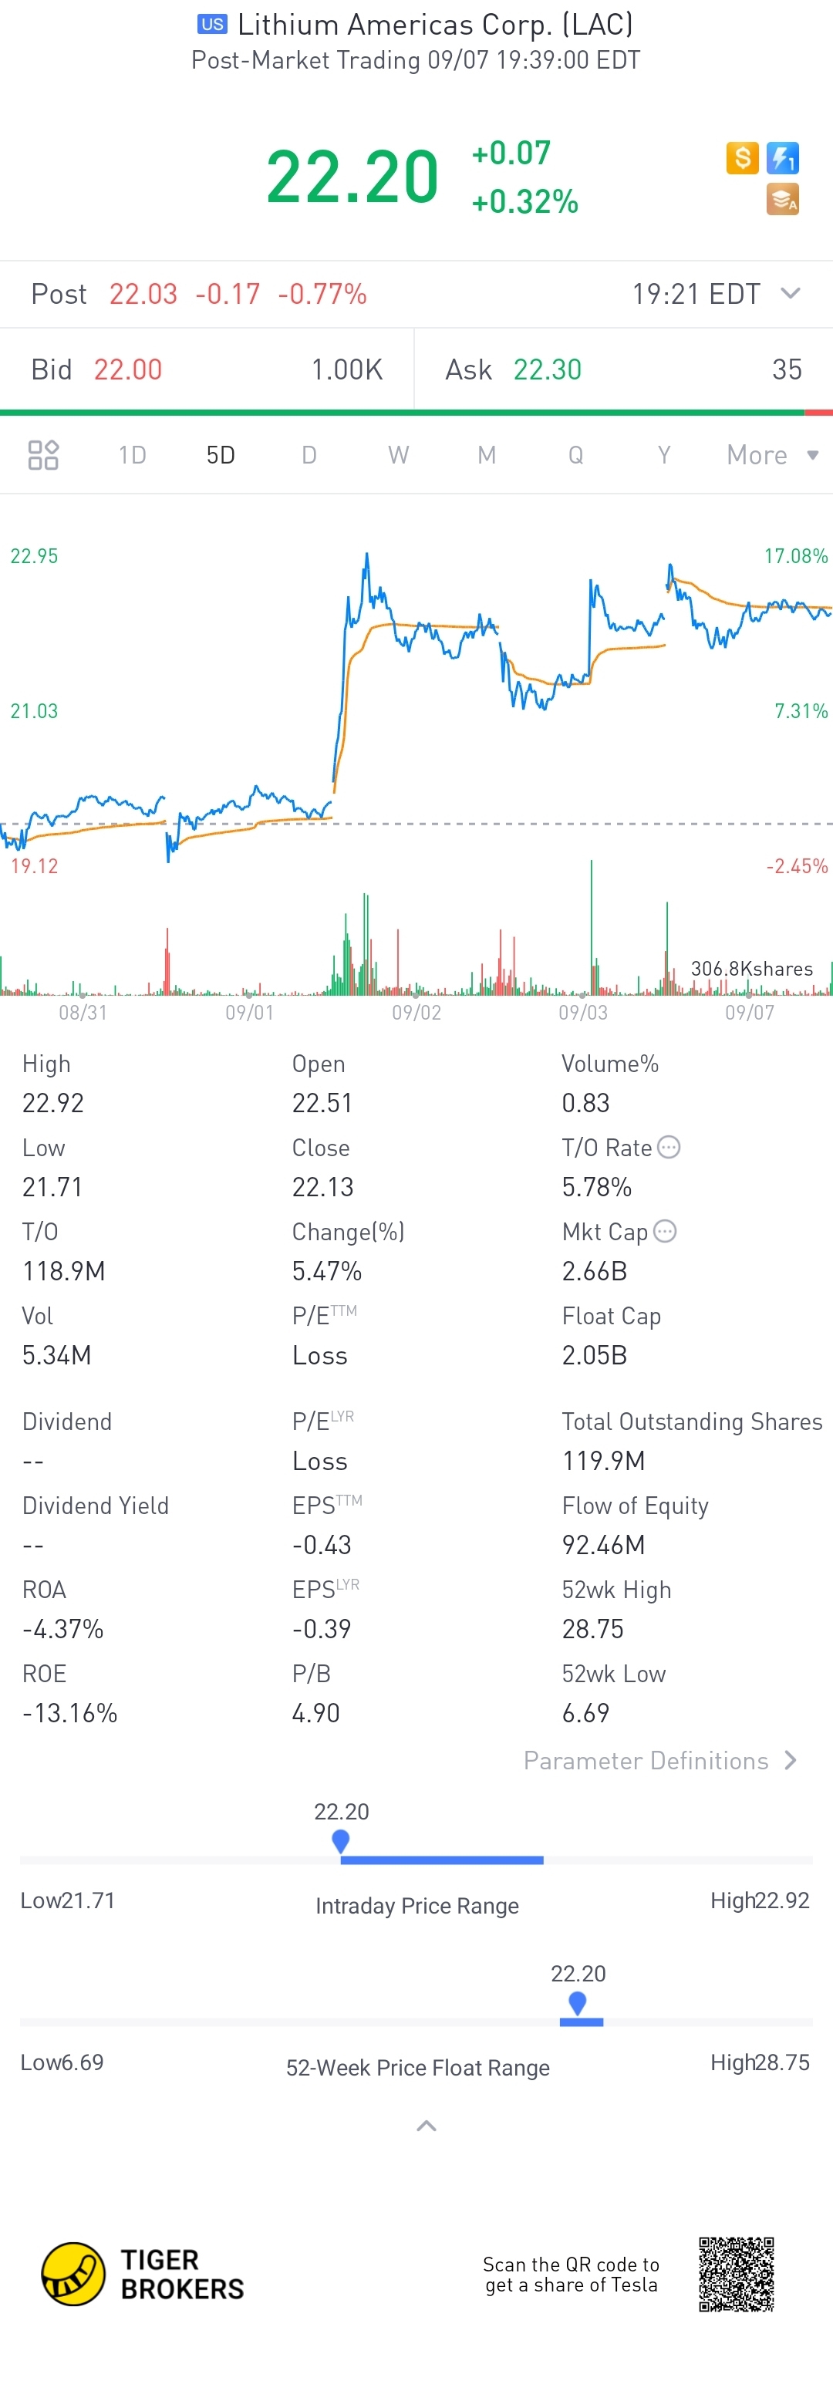This screenshot has height=2391, width=833.
Task: Select the Q quarterly chart tab
Action: point(575,455)
